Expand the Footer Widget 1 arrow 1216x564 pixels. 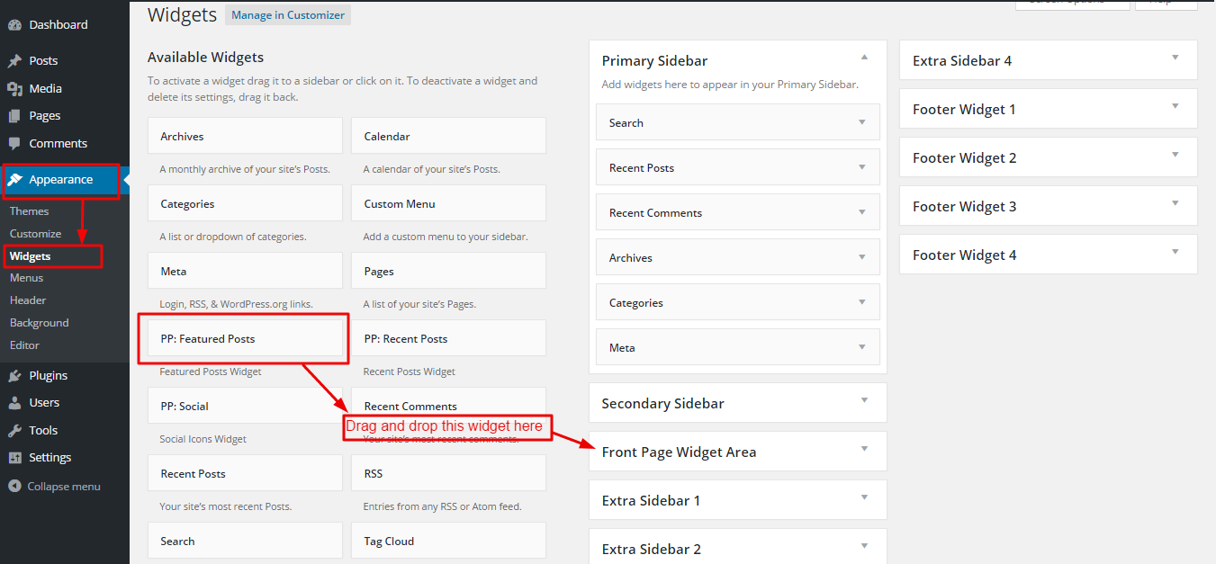pyautogui.click(x=1175, y=106)
